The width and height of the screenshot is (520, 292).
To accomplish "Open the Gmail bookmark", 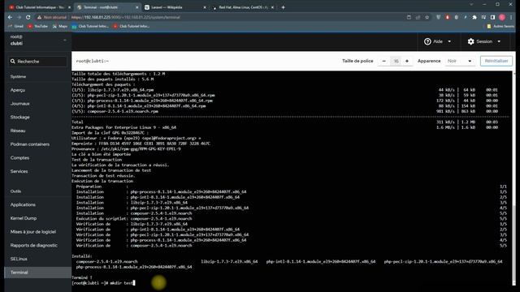I will (x=15, y=26).
